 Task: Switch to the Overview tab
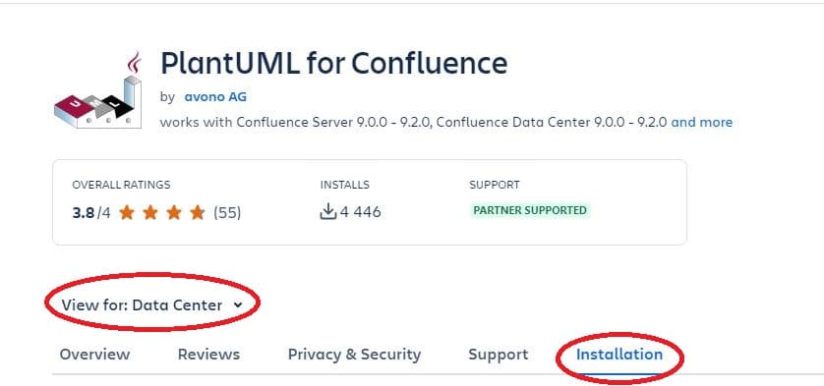click(x=94, y=355)
